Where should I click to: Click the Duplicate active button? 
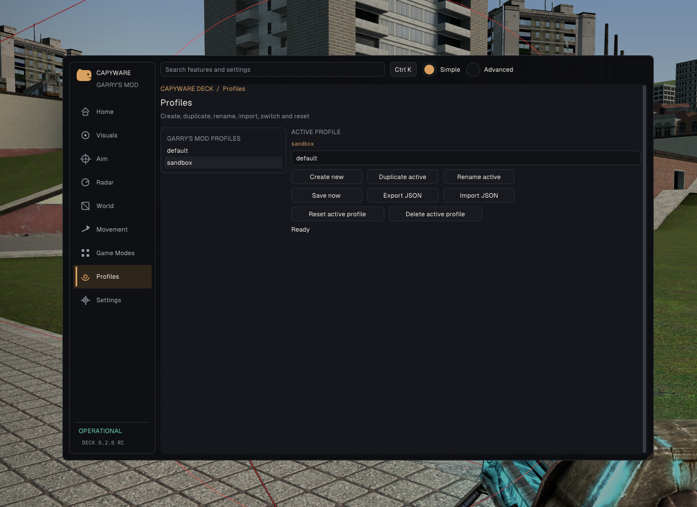coord(402,177)
